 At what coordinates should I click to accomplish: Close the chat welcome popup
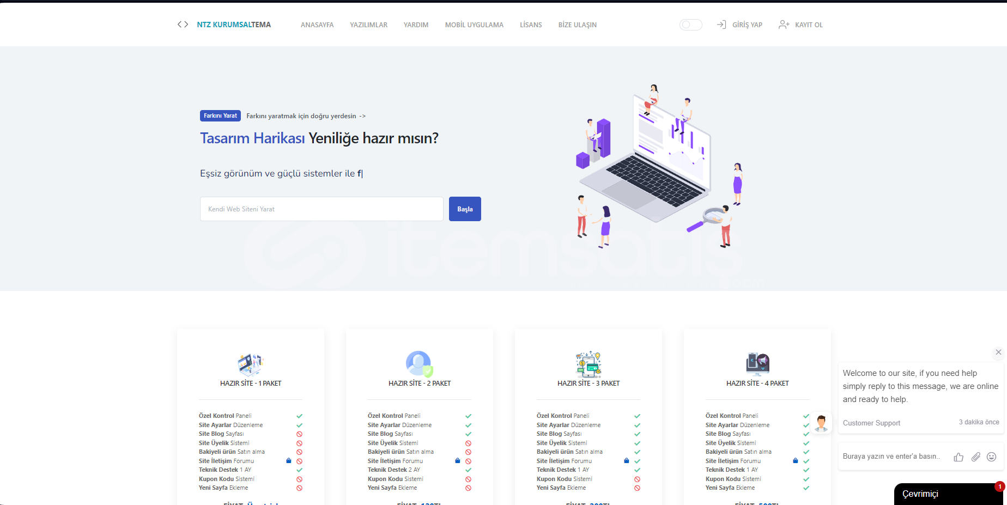pos(998,352)
